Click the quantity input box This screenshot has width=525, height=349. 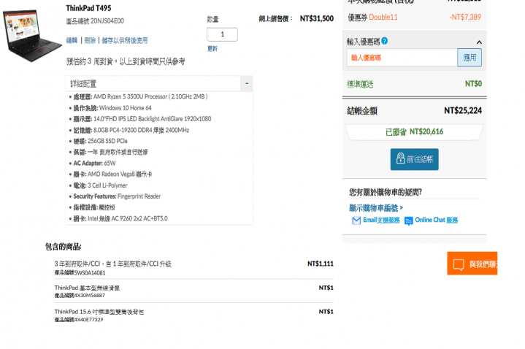point(222,34)
